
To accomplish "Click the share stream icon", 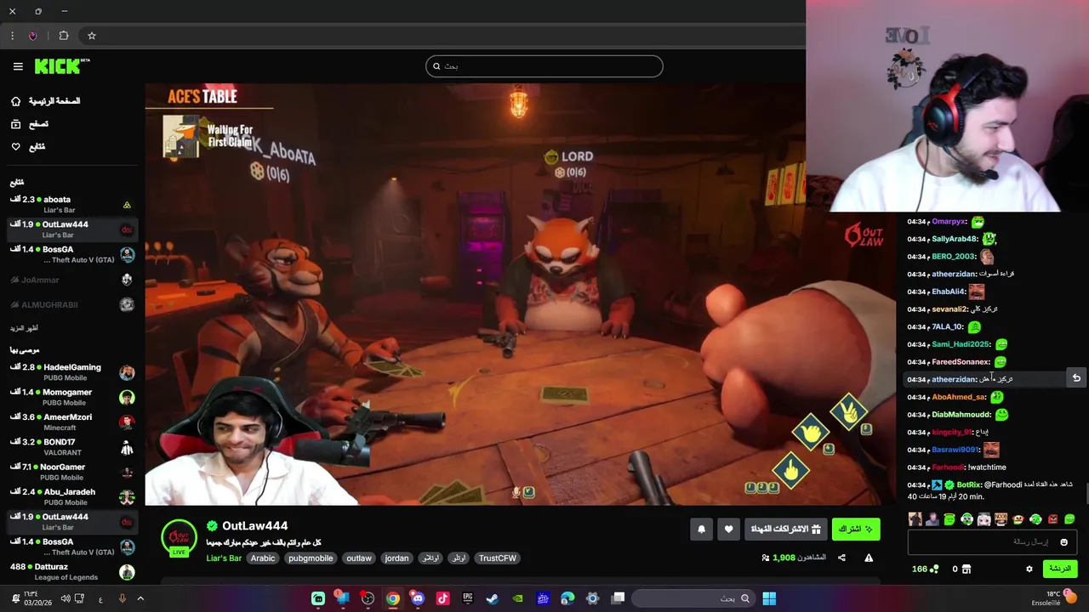I will 841,558.
